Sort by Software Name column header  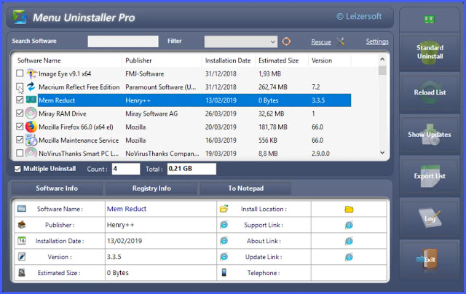coord(68,60)
